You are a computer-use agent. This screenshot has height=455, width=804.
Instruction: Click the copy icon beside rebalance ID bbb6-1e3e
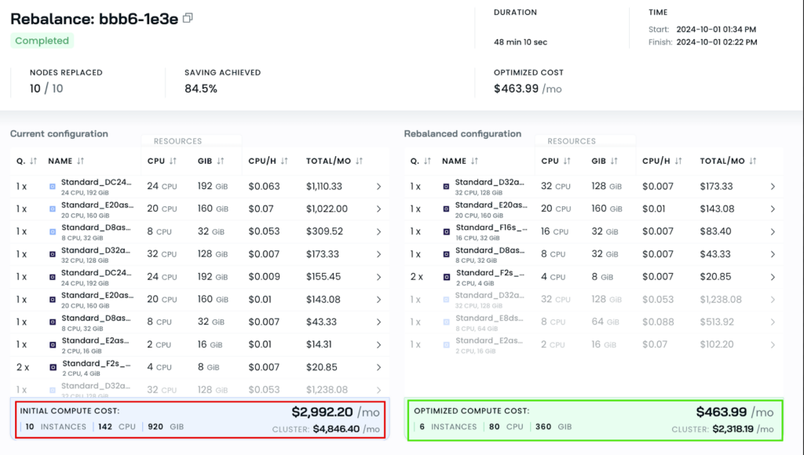click(188, 18)
